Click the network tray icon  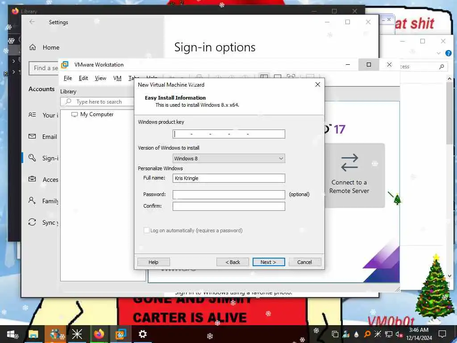(389, 334)
